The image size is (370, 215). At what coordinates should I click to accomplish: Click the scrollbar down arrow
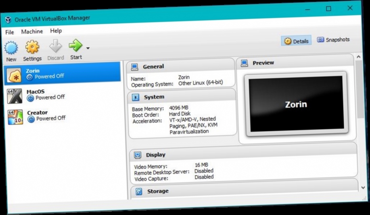[x=363, y=188]
